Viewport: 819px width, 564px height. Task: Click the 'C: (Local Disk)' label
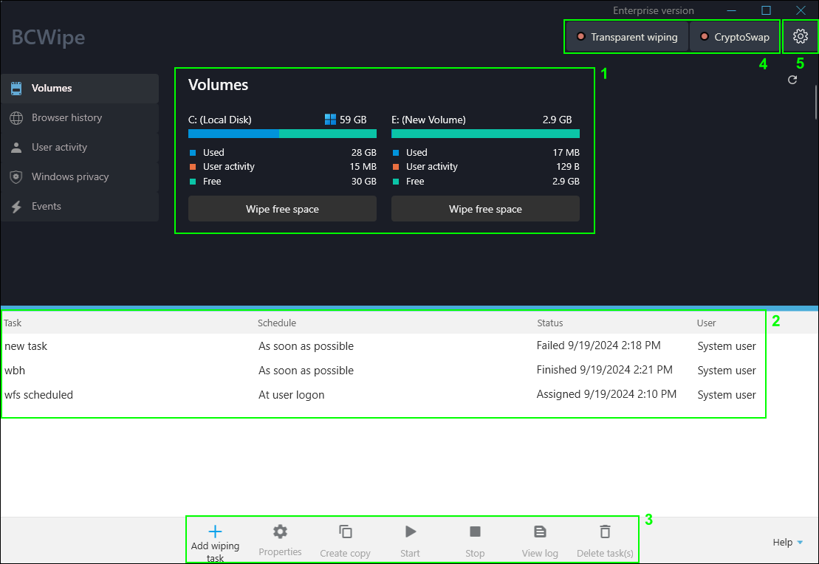220,120
